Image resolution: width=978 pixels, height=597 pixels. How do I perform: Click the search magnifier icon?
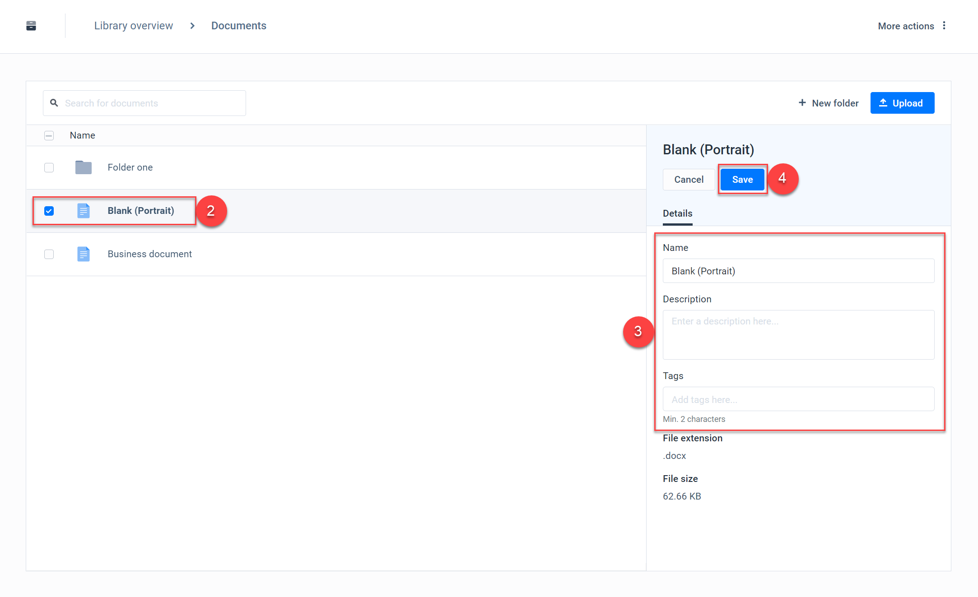[54, 103]
